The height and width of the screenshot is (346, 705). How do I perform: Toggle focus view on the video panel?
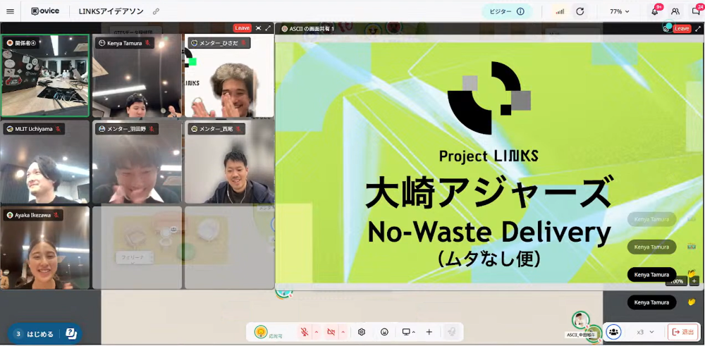click(x=258, y=28)
